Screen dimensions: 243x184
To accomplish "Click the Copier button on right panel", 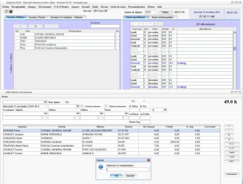I will [x=232, y=152].
